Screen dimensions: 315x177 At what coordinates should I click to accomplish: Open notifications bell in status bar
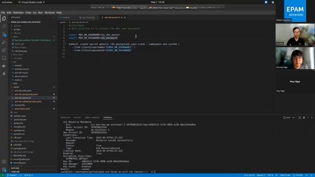[x=312, y=175]
